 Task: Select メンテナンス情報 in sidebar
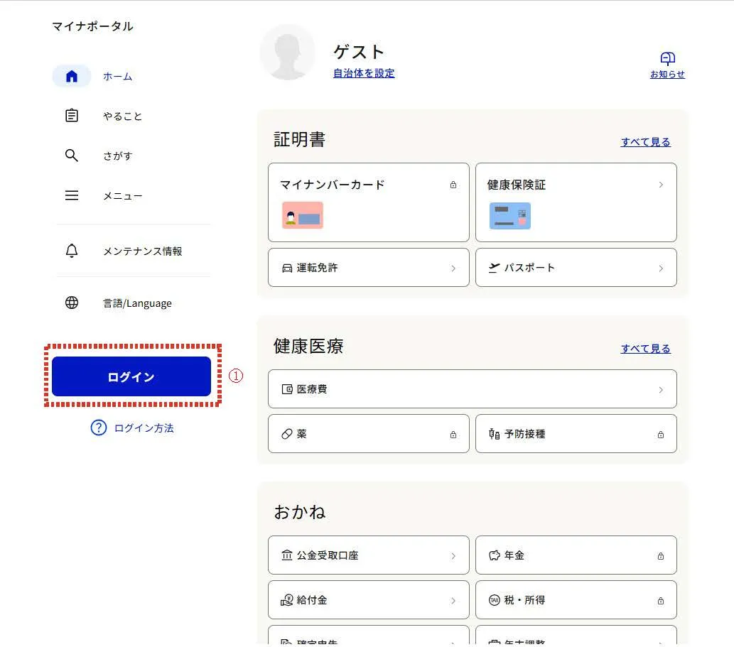pyautogui.click(x=142, y=251)
